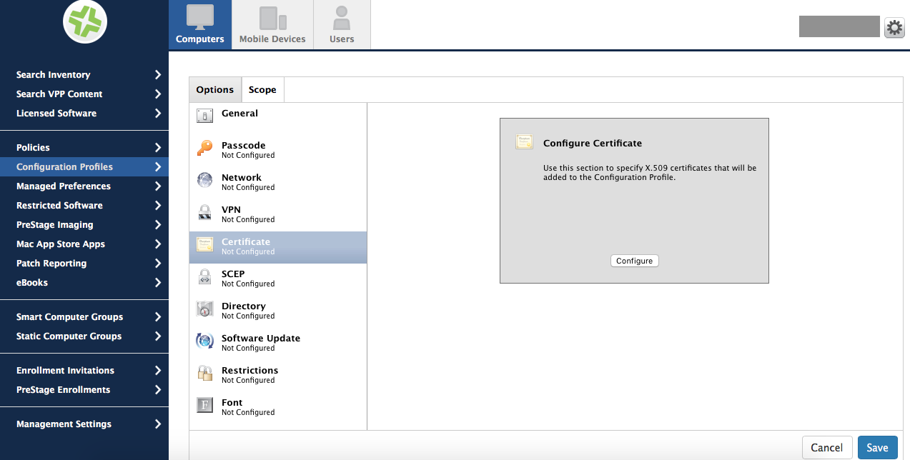The image size is (910, 460).
Task: Expand Search VPP Content chevron
Action: tap(158, 94)
